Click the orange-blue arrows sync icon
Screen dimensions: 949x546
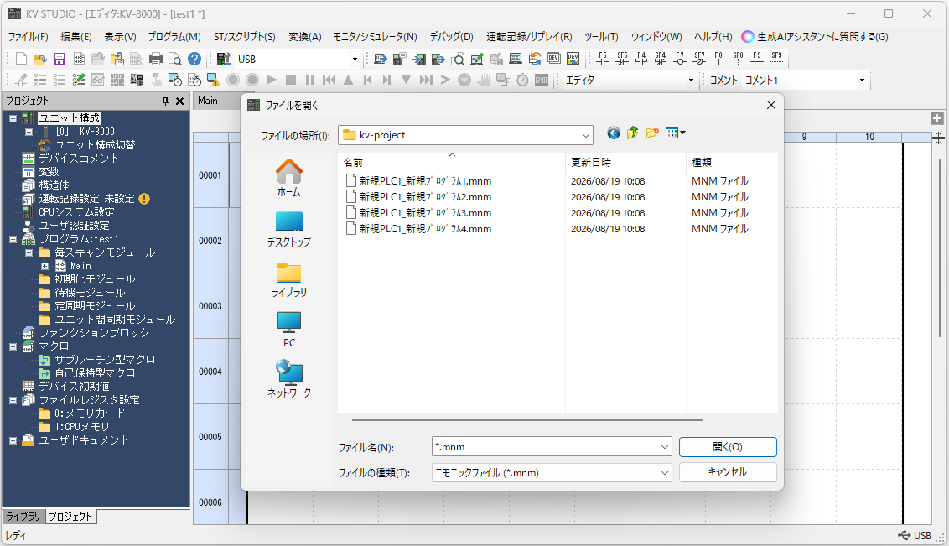coord(534,59)
